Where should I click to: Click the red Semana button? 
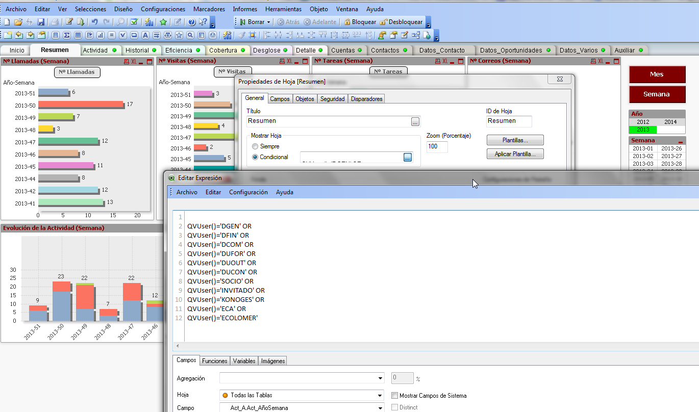click(x=657, y=94)
